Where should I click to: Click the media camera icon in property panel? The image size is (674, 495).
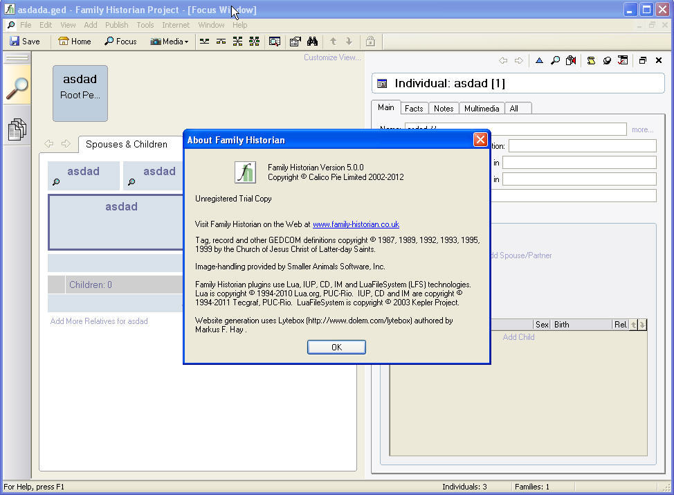pos(571,61)
